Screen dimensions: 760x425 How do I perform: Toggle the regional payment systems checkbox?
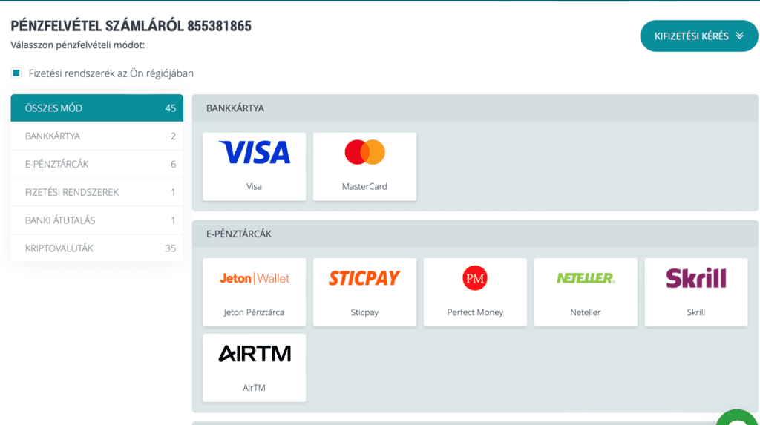click(16, 73)
